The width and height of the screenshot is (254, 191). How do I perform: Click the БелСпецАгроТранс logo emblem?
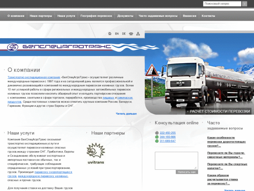13,47
